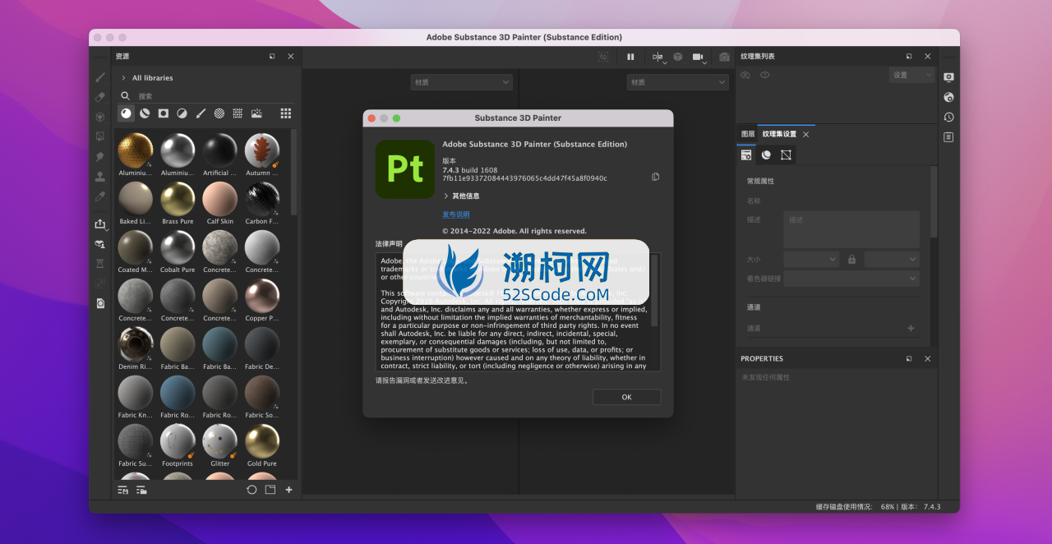
Task: Undock the 资源 panel
Action: [272, 56]
